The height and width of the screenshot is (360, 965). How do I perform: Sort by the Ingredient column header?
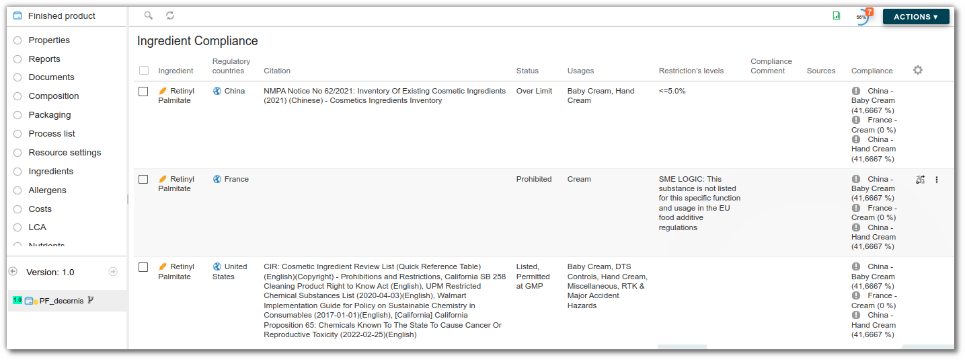(x=176, y=71)
